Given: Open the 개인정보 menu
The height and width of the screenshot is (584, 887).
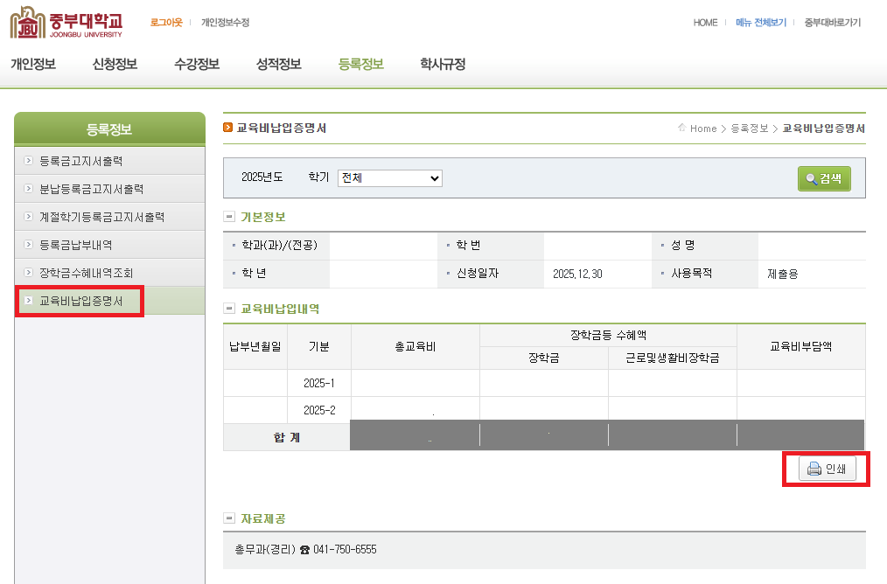Looking at the screenshot, I should tap(33, 64).
